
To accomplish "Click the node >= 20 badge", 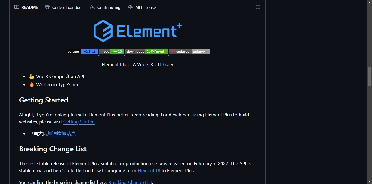I will click(x=112, y=52).
